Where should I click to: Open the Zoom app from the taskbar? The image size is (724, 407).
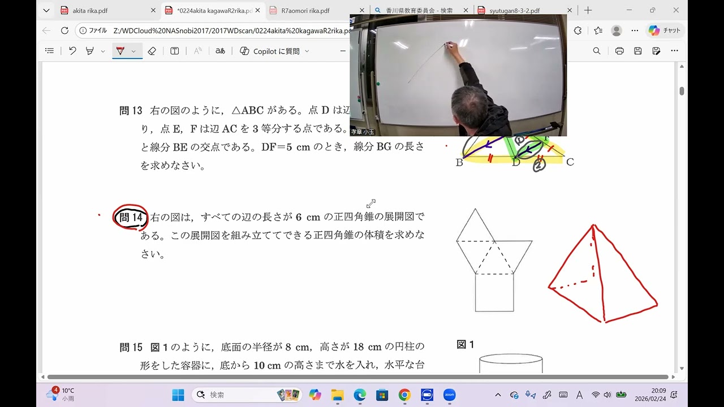449,395
